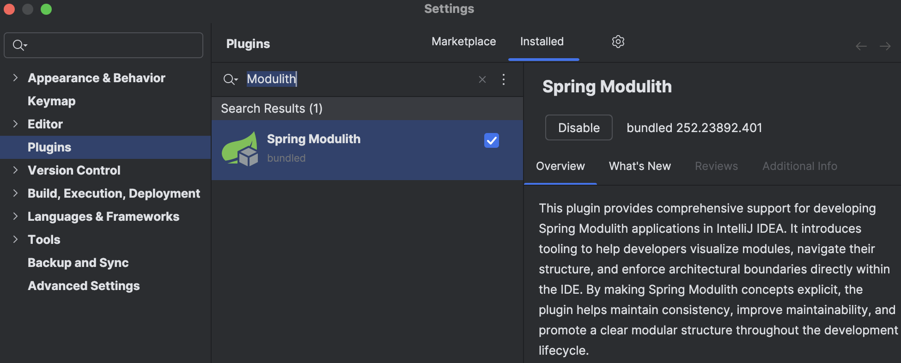Select Appearance & Behavior label
This screenshot has width=901, height=363.
(97, 78)
